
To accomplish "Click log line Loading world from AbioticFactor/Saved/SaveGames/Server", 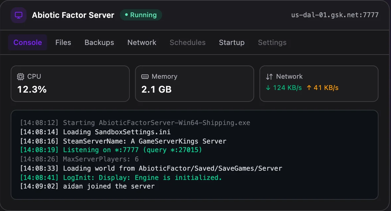I will click(x=151, y=168).
